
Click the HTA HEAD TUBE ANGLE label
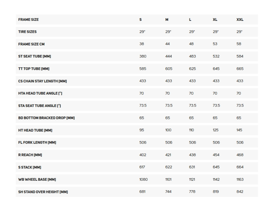coord(40,93)
